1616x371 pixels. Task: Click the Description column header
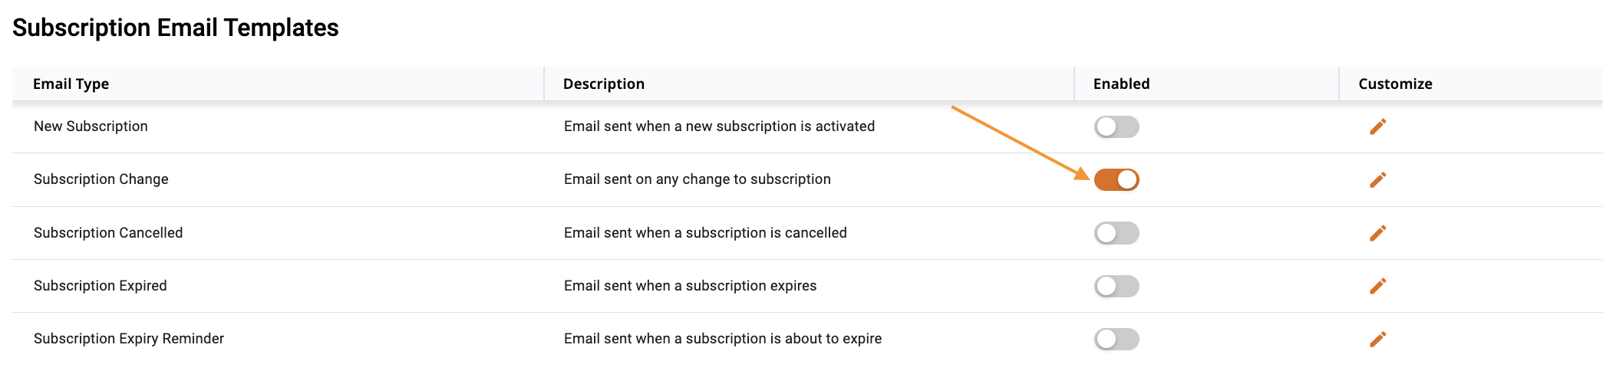[604, 84]
